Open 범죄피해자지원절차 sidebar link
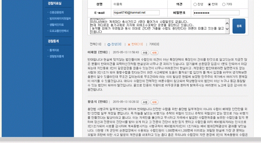 tap(59, 19)
